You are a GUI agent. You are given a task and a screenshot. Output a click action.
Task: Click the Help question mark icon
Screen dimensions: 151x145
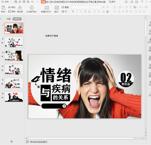[142, 2]
